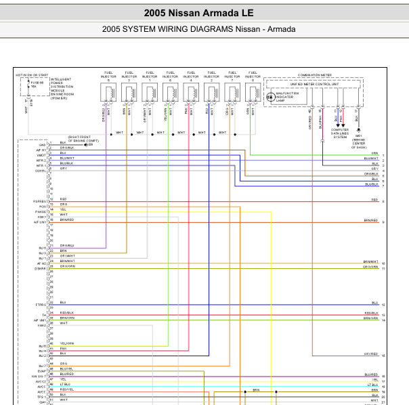The width and height of the screenshot is (409, 405).
Task: Click the Fuel Injector 5 coil symbol
Action: click(x=108, y=92)
